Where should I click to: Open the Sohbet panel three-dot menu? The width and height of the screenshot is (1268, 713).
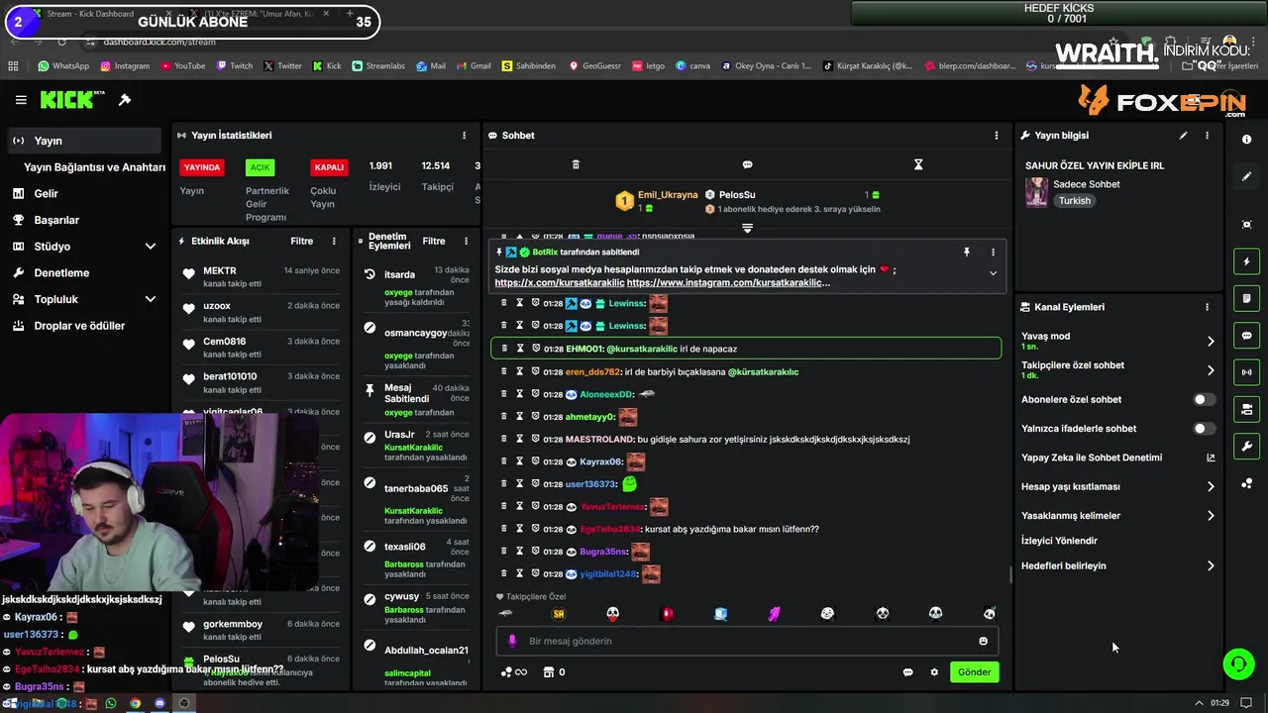pyautogui.click(x=997, y=136)
